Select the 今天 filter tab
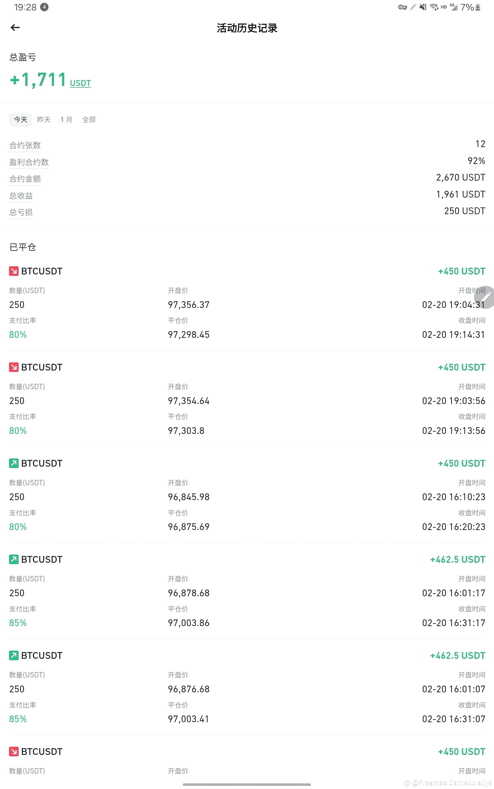Screen dimensions: 494x789 tap(21, 119)
